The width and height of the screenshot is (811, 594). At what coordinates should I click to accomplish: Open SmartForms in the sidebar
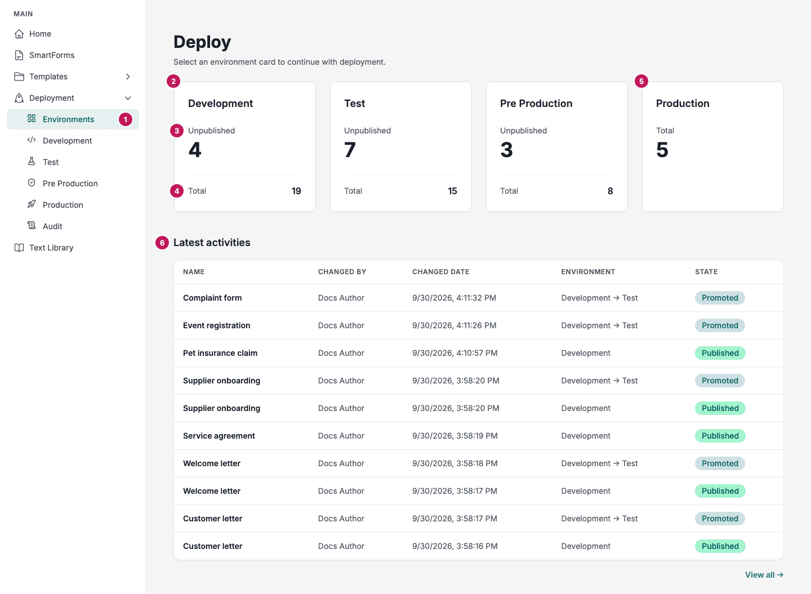click(x=73, y=55)
